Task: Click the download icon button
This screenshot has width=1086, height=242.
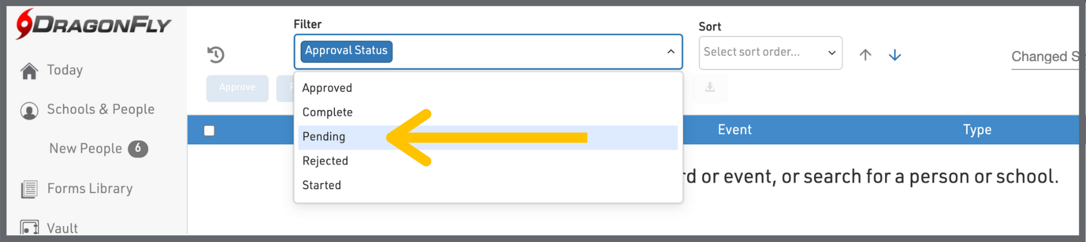Action: [x=710, y=88]
